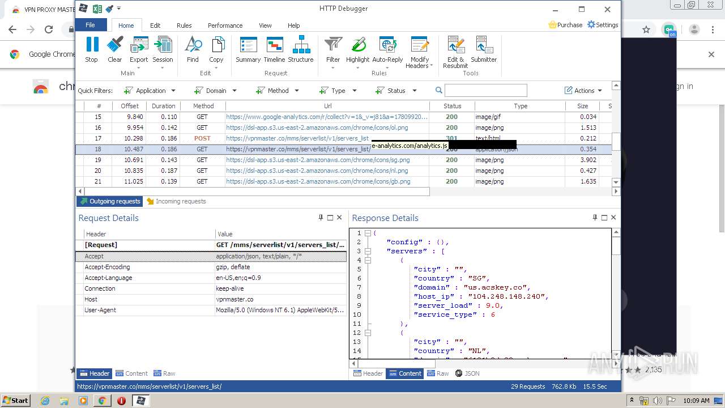
Task: Switch to the View ribbon tab
Action: (265, 25)
